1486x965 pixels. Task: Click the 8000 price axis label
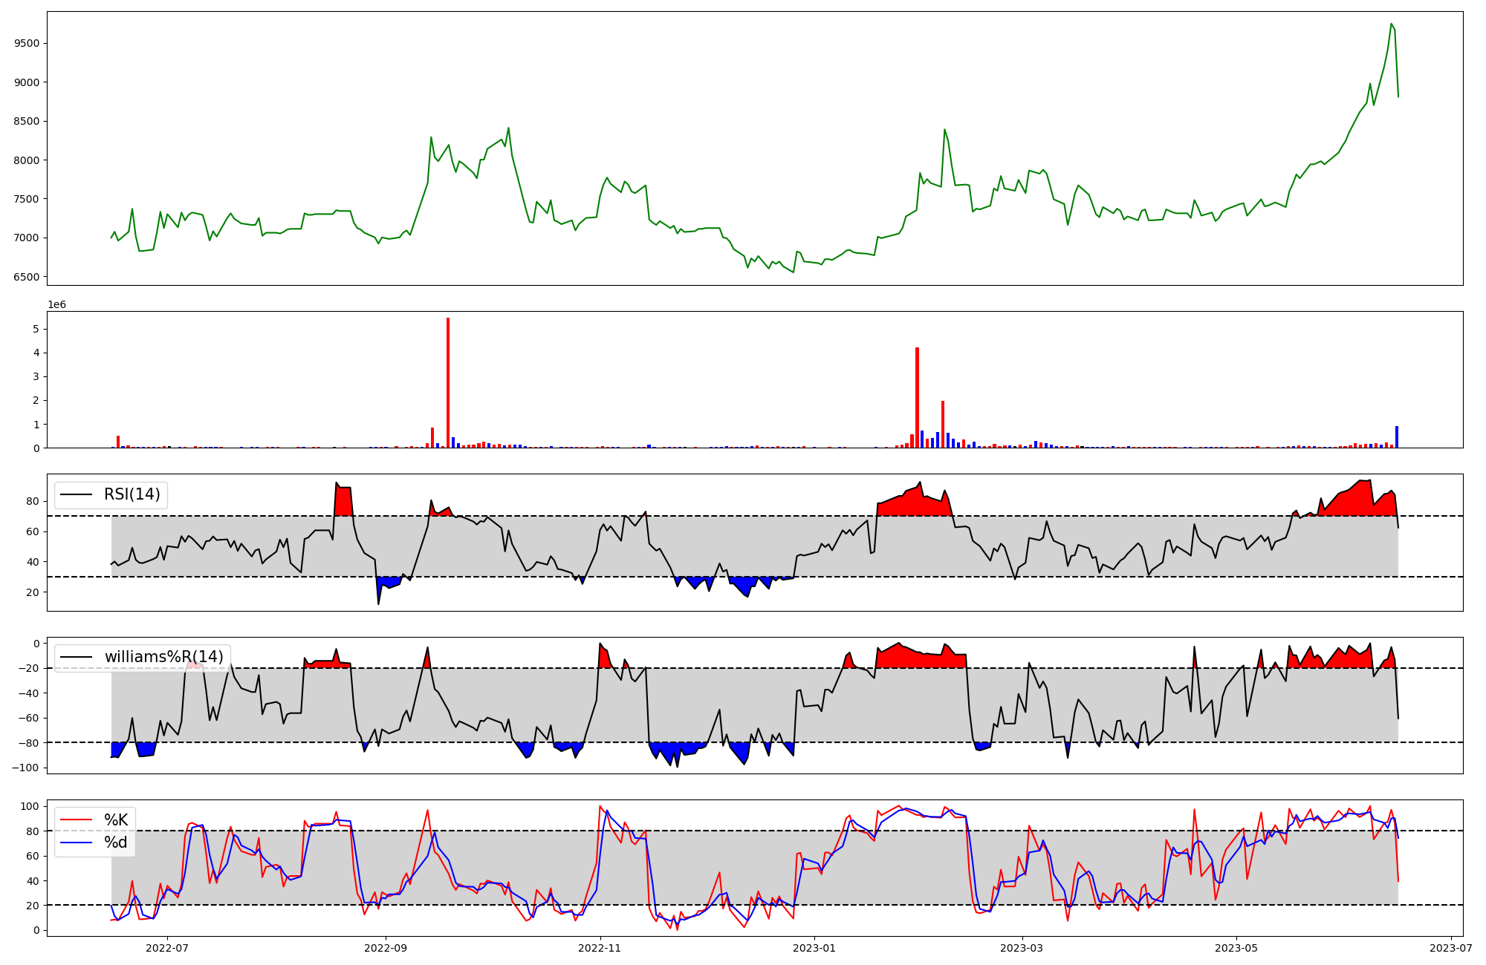(27, 160)
